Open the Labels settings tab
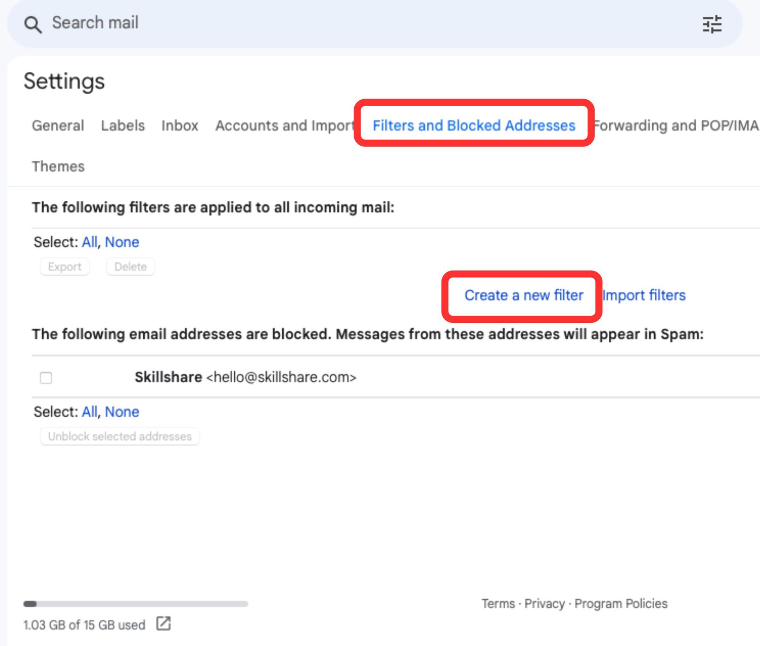This screenshot has height=646, width=760. point(123,125)
